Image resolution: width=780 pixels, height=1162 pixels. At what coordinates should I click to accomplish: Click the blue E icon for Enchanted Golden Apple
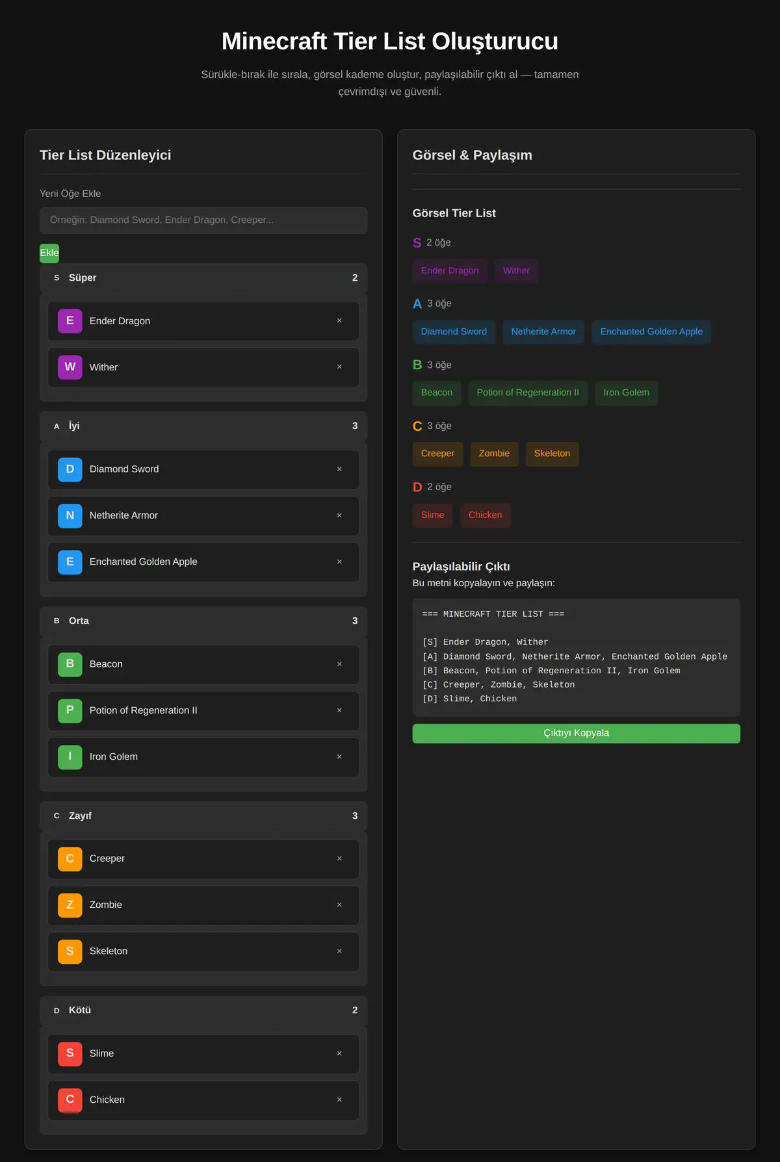(70, 562)
